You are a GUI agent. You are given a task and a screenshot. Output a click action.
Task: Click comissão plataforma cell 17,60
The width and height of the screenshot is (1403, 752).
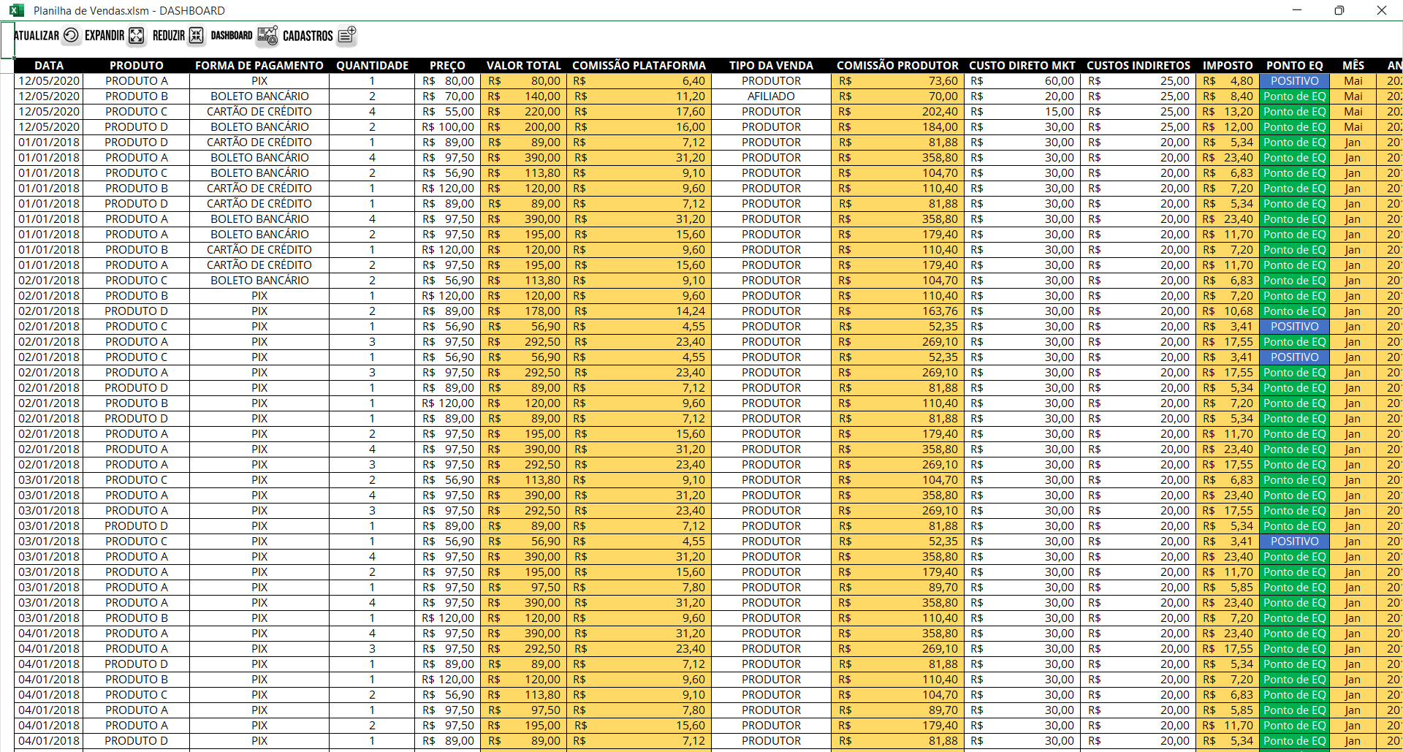point(639,112)
